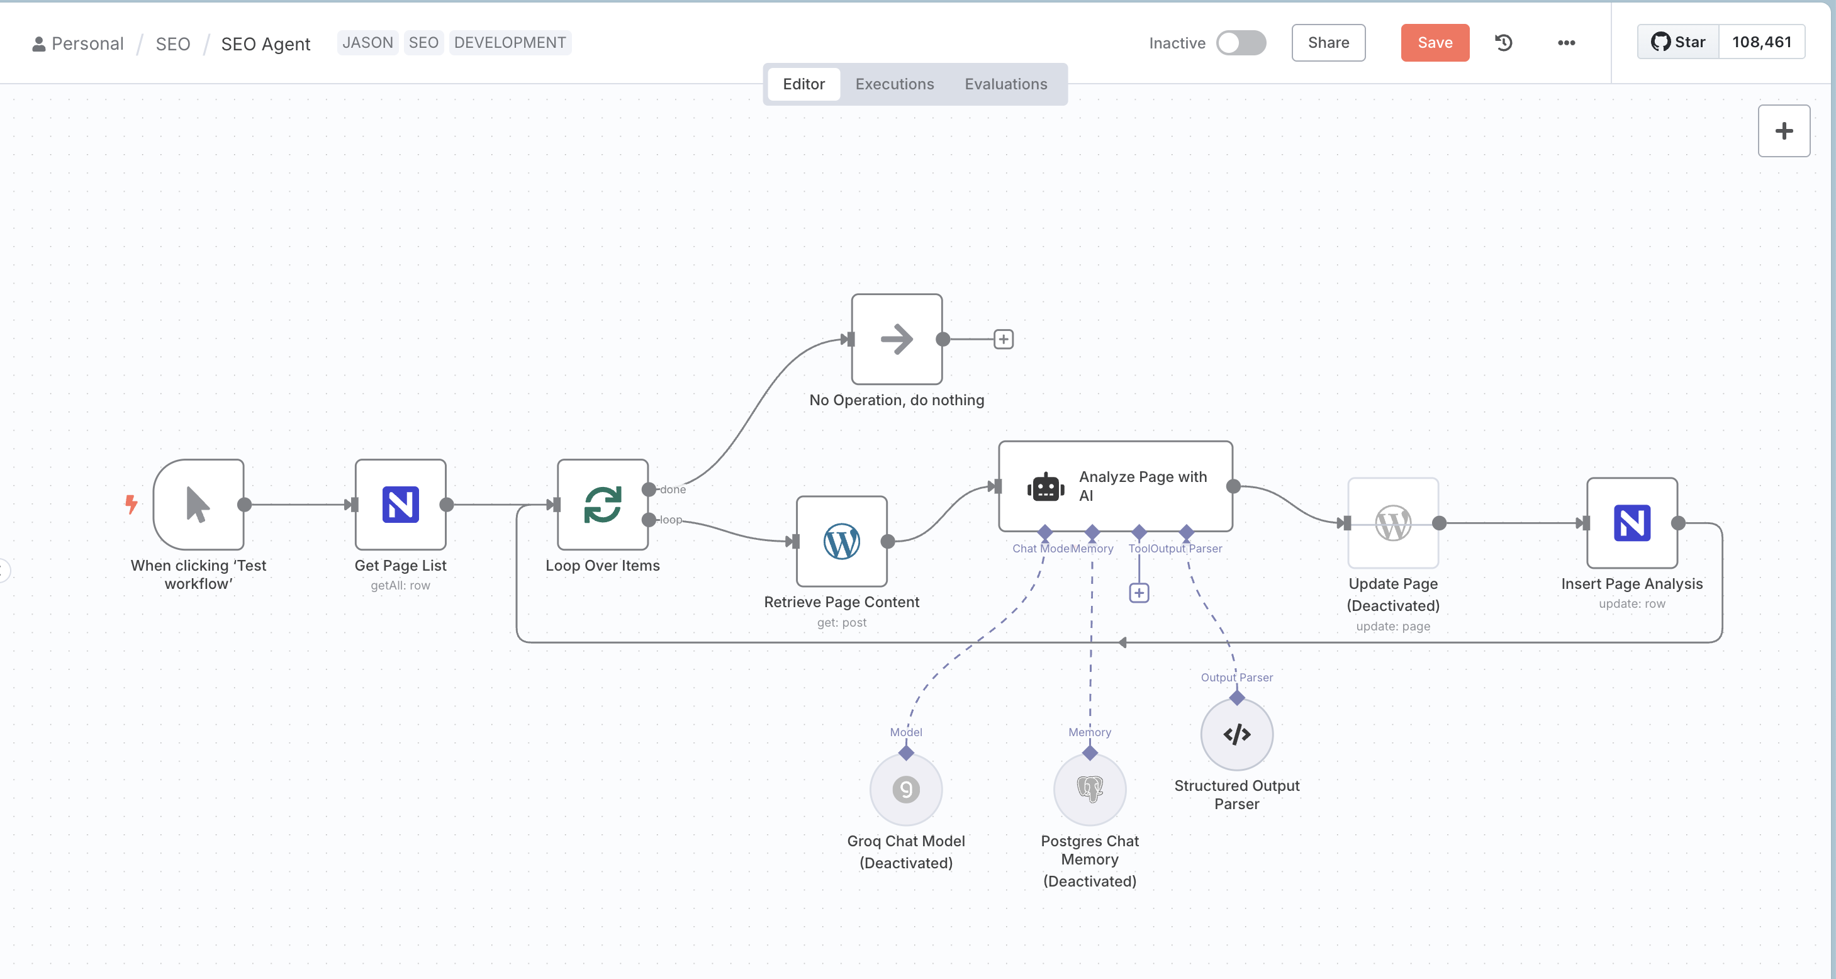This screenshot has height=979, width=1836.
Task: Open the more options menu
Action: tap(1565, 43)
